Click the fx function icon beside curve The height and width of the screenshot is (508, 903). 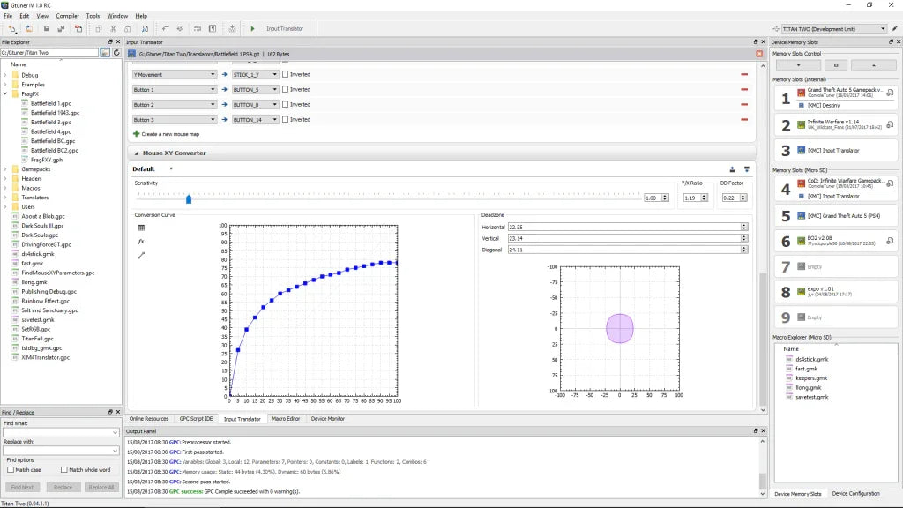point(141,241)
